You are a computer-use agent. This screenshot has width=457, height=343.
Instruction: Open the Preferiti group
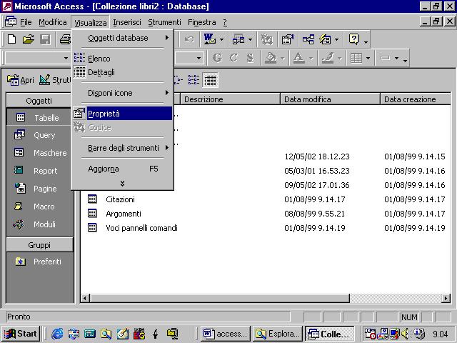pyautogui.click(x=39, y=262)
